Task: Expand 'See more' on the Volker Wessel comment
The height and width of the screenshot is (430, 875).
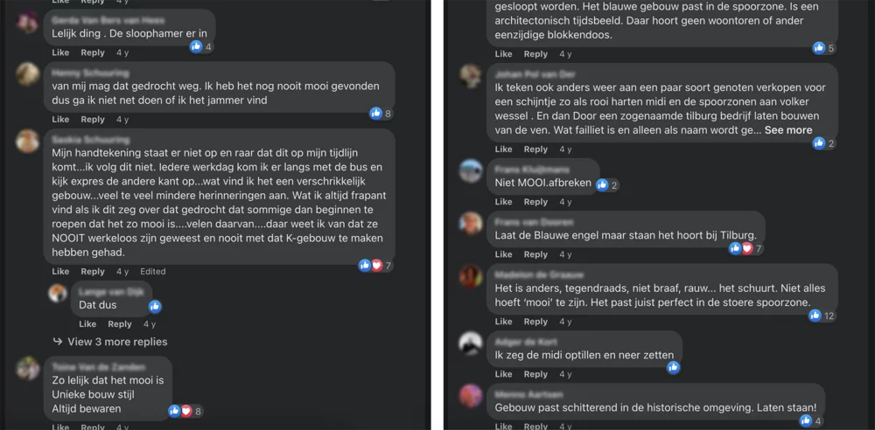Action: (788, 130)
